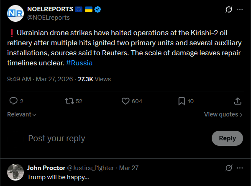Open the NOELREPORTS profile avatar
This screenshot has height=186, width=251.
point(15,13)
